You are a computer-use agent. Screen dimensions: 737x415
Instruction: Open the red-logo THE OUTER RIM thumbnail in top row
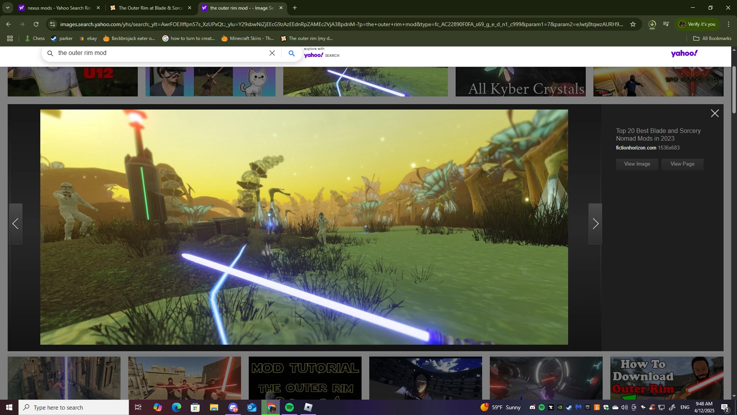[x=658, y=81]
